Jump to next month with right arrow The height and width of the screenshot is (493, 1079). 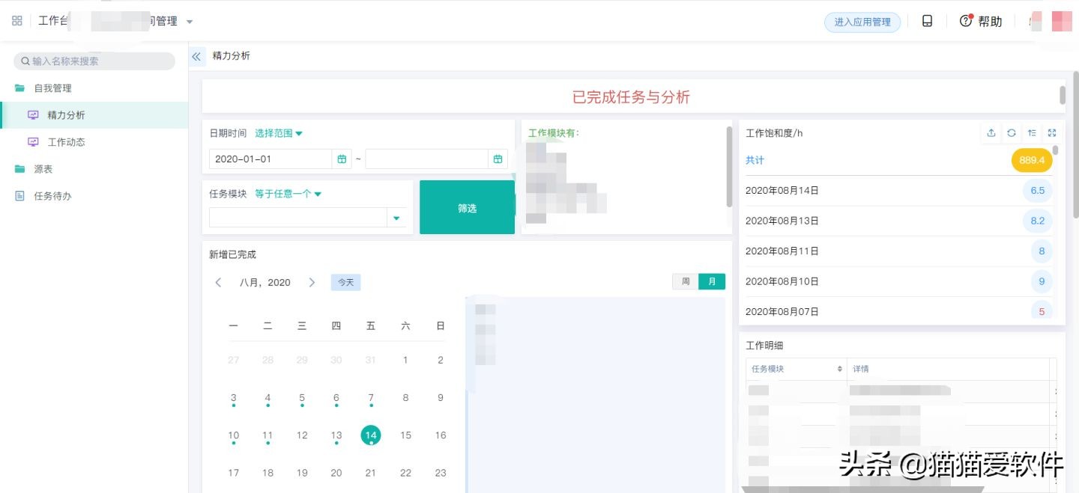(312, 282)
